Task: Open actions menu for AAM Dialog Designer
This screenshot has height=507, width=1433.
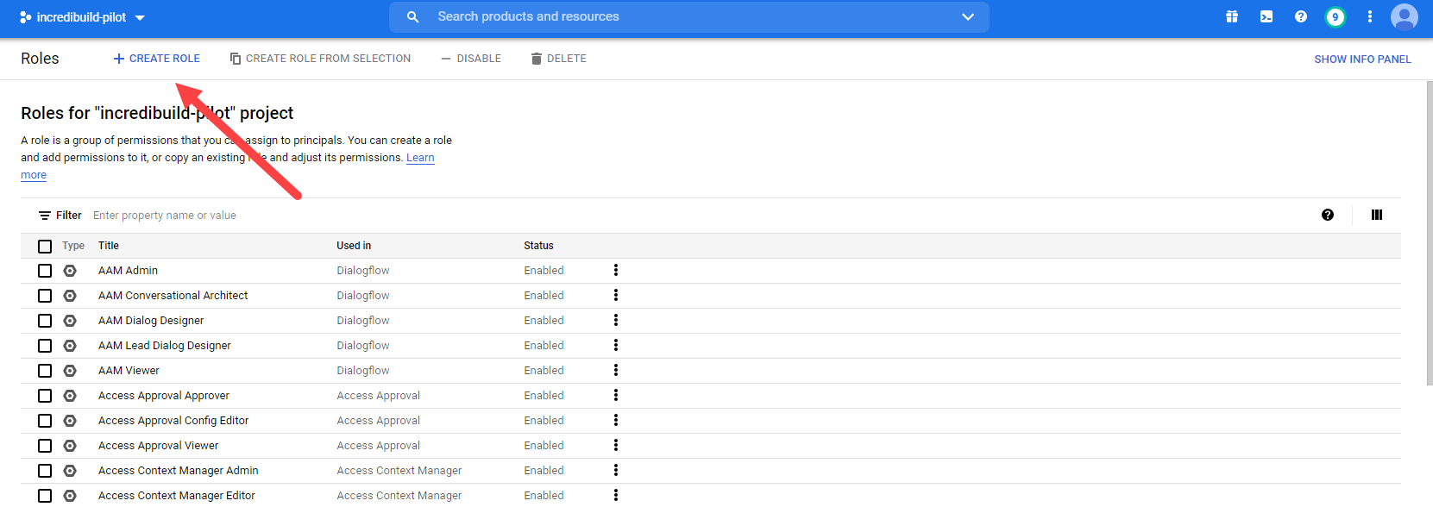Action: tap(616, 320)
